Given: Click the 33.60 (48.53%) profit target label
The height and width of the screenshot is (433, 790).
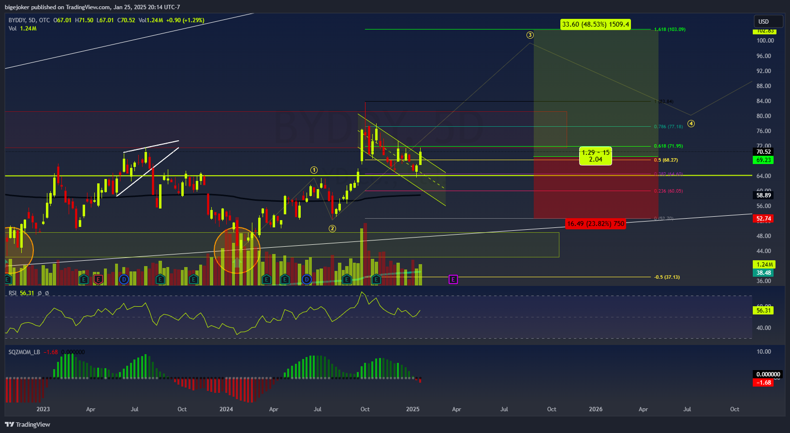Looking at the screenshot, I should click(x=596, y=24).
